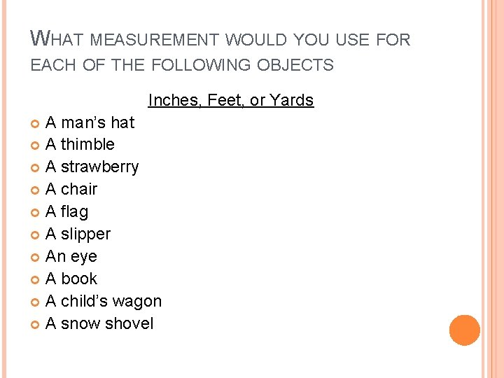Click the An eye list entry
504x378 pixels.
(x=71, y=256)
